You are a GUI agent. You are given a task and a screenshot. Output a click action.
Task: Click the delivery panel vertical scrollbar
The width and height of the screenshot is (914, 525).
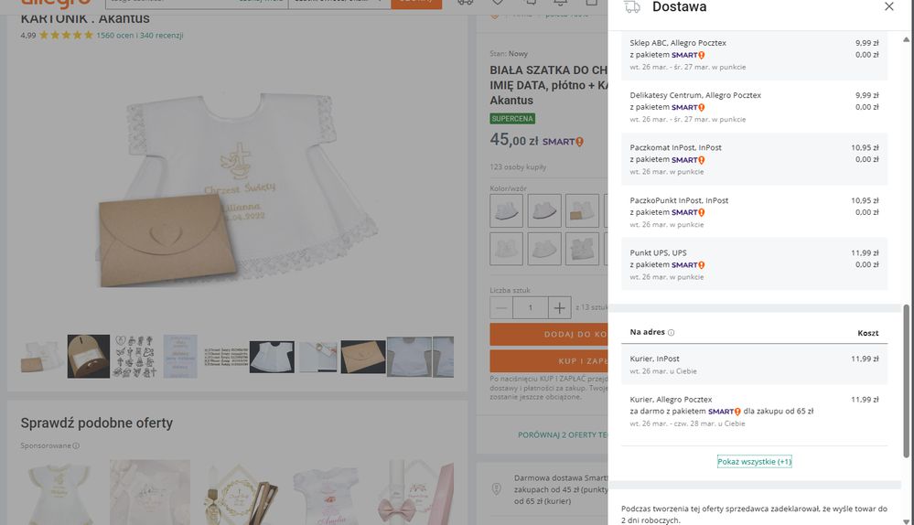pyautogui.click(x=908, y=384)
